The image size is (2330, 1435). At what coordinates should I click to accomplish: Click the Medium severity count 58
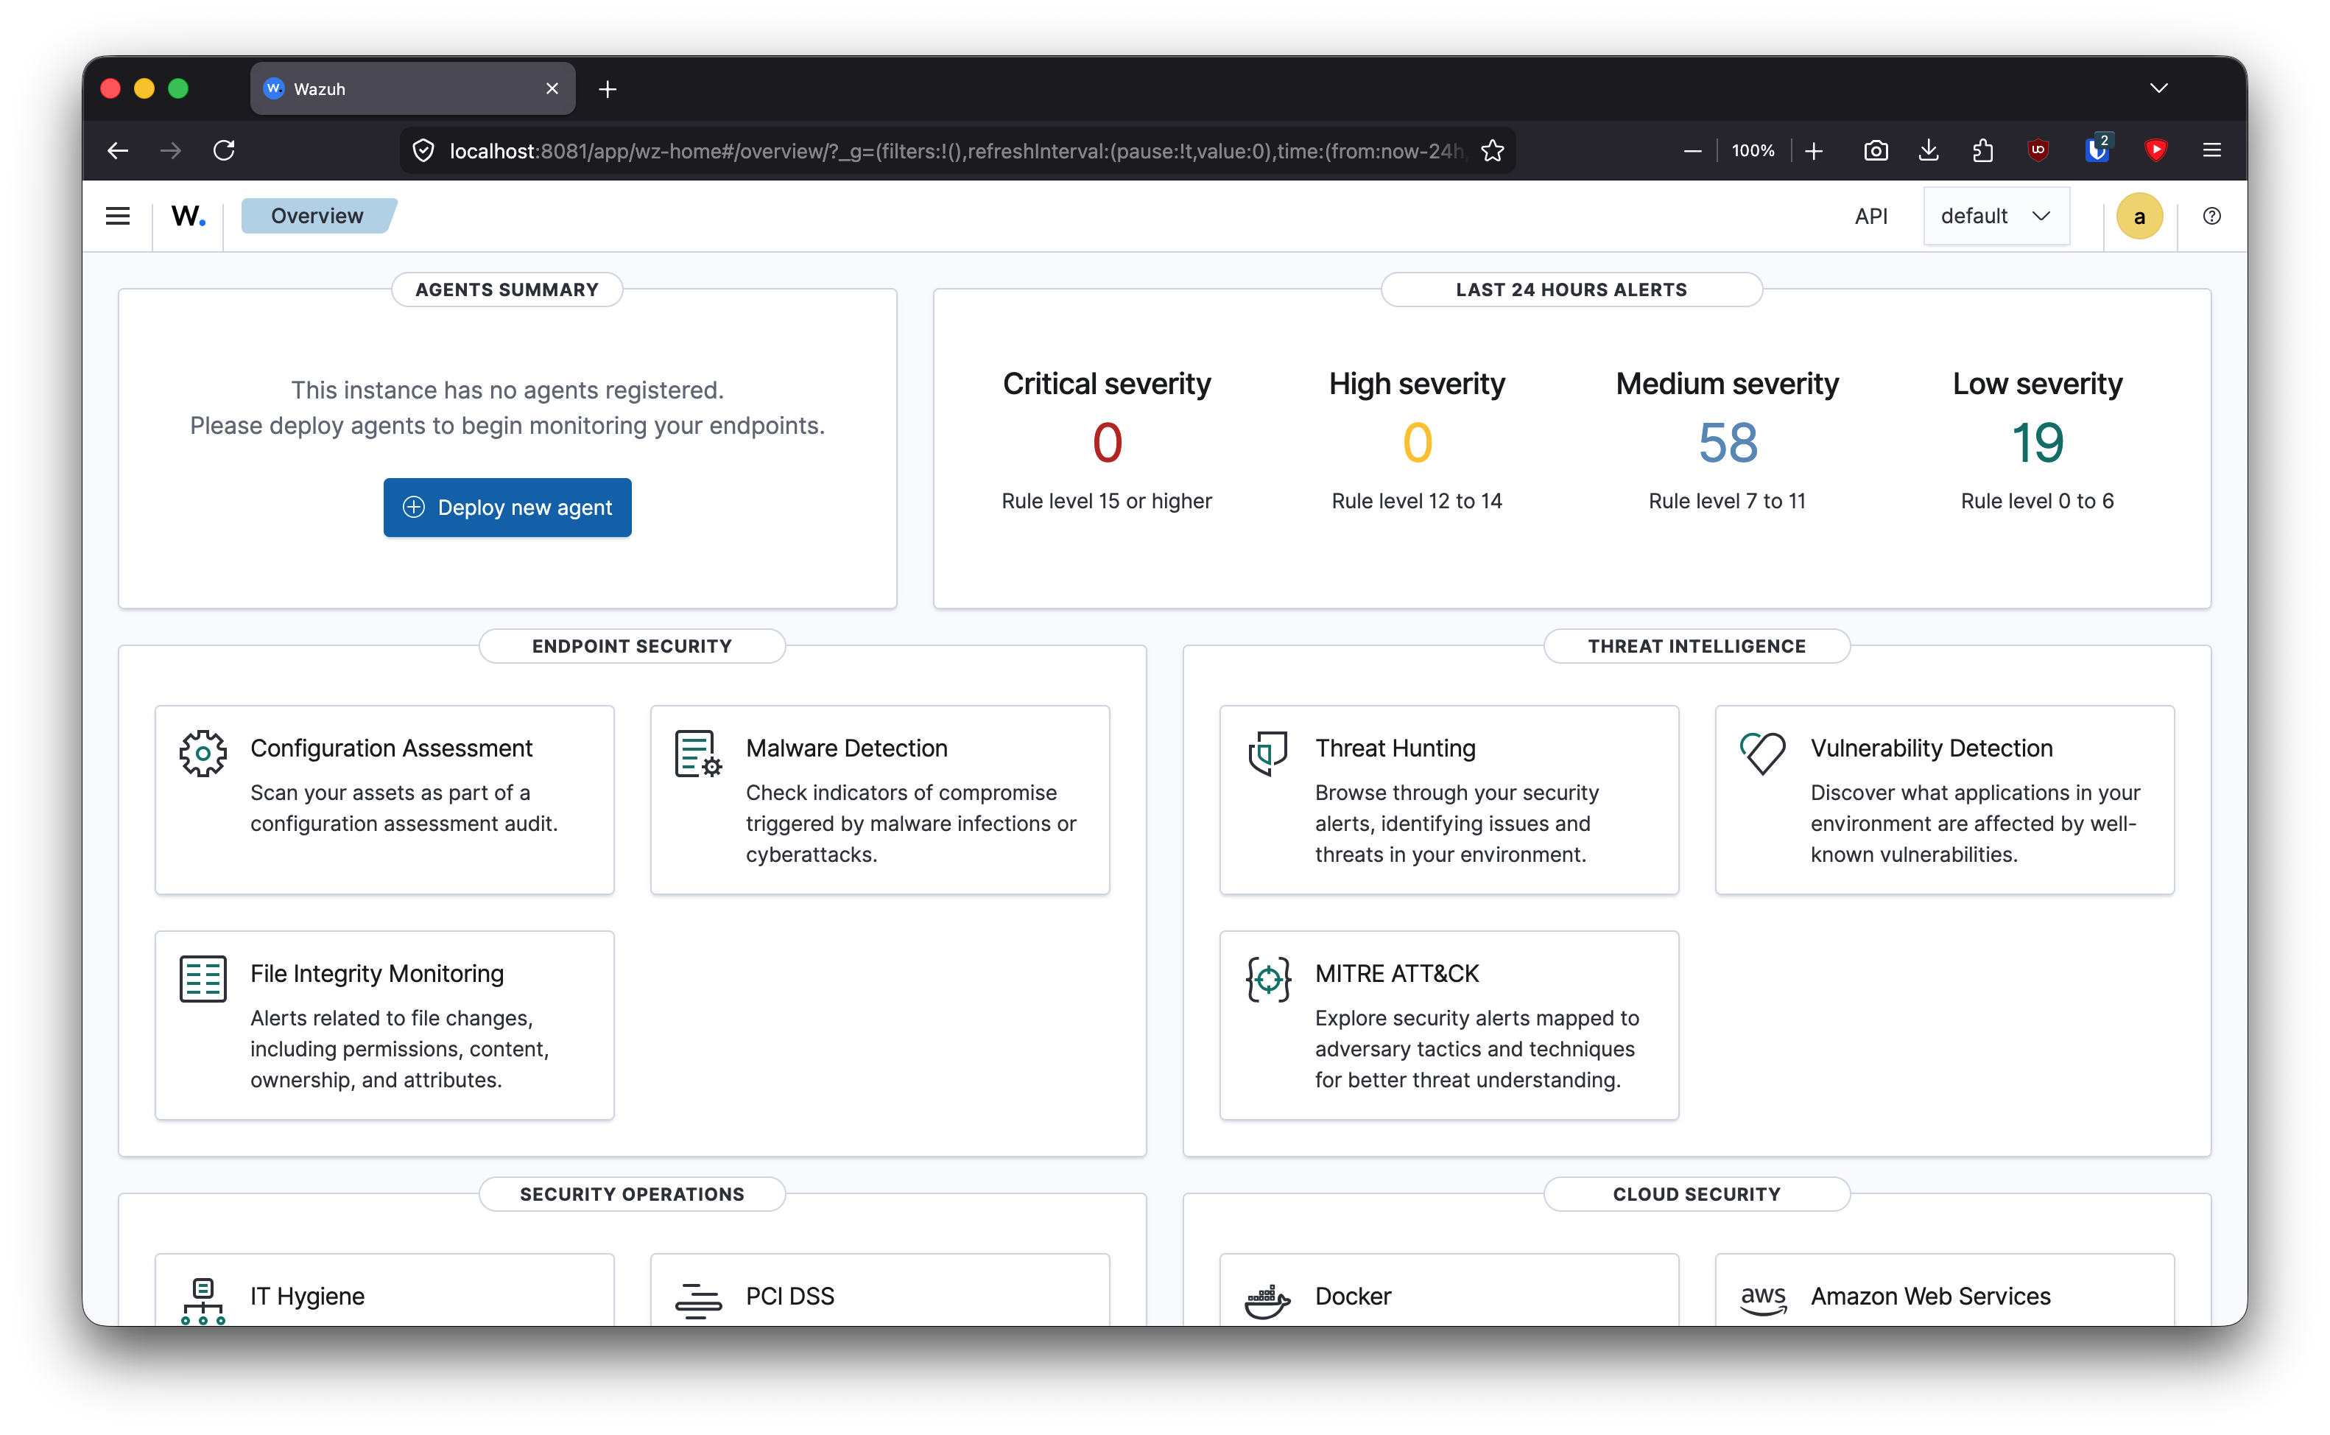pos(1727,442)
